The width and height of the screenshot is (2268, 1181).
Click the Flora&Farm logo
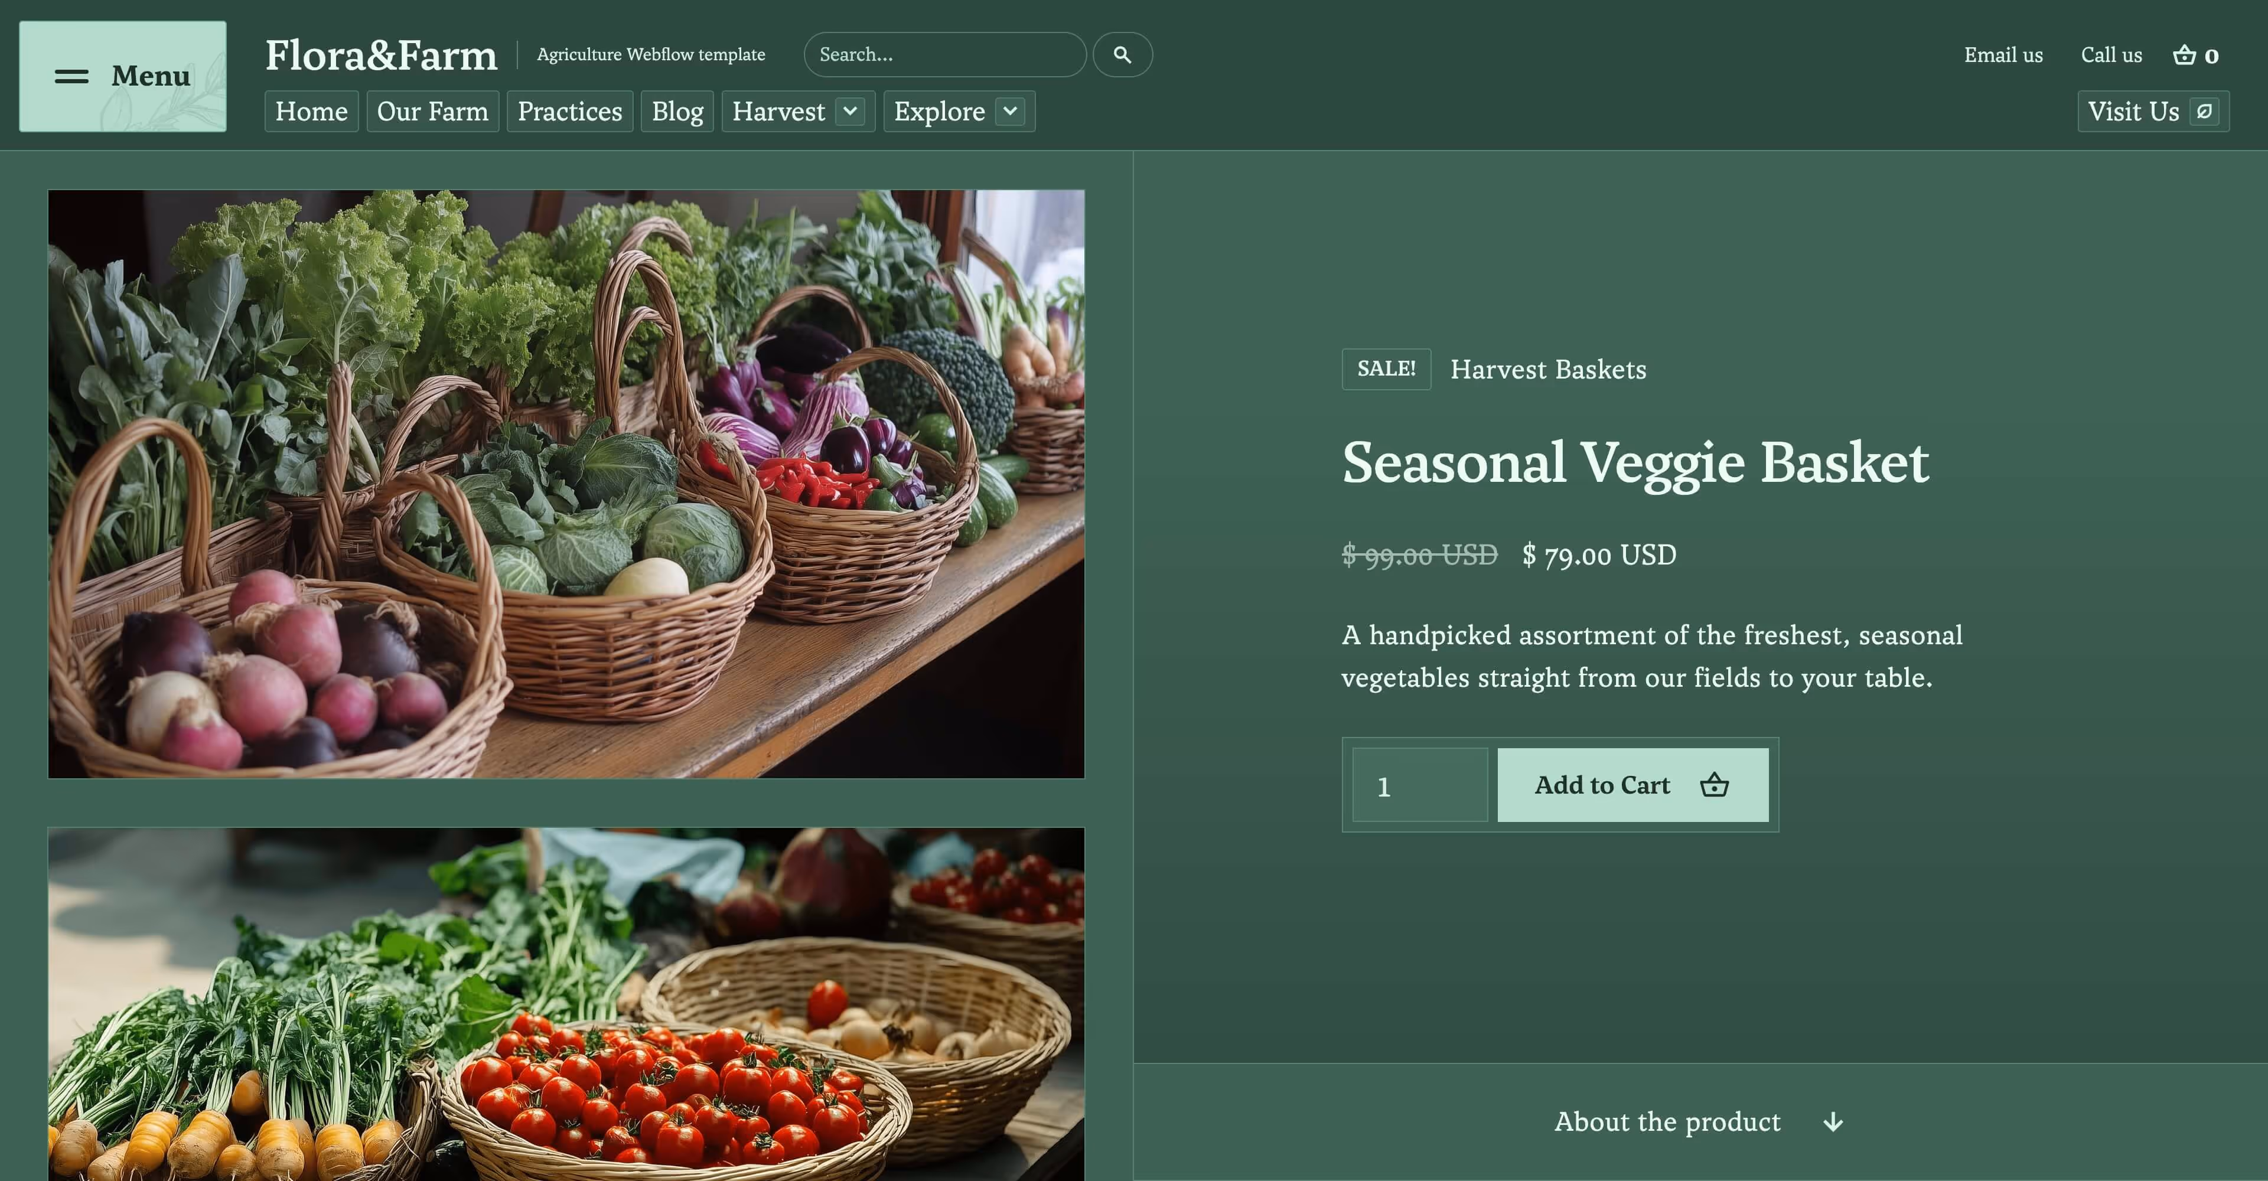click(381, 54)
